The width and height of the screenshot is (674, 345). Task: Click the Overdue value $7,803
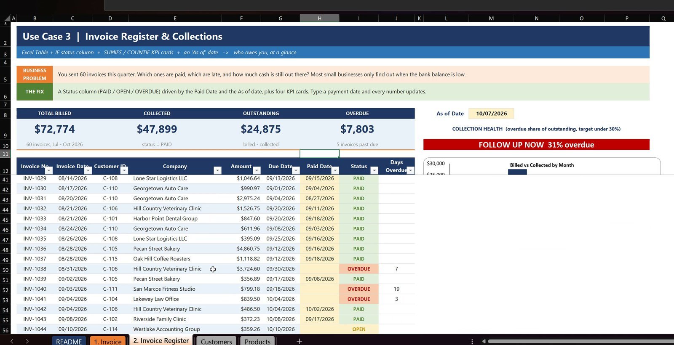(357, 129)
